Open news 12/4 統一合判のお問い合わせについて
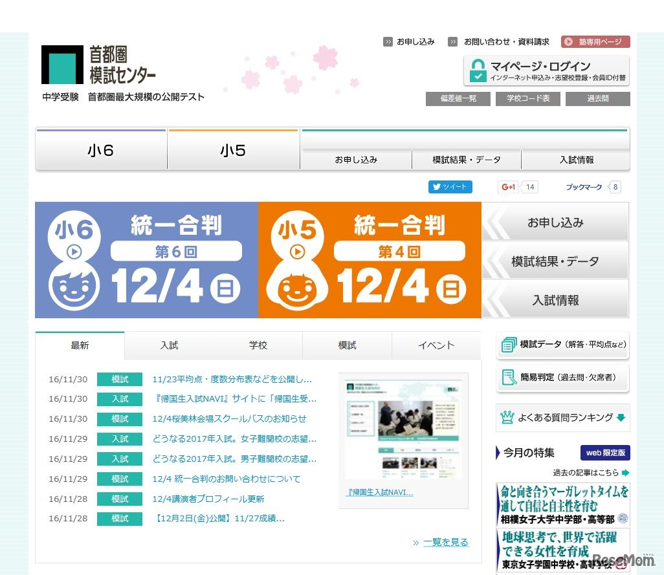Screen dimensions: 664x575 (227, 479)
